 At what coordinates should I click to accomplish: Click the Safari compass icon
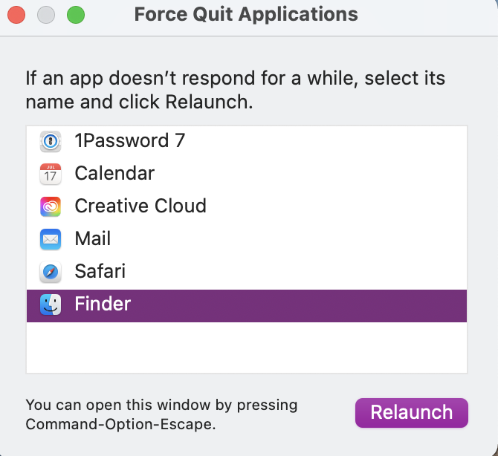click(x=50, y=272)
